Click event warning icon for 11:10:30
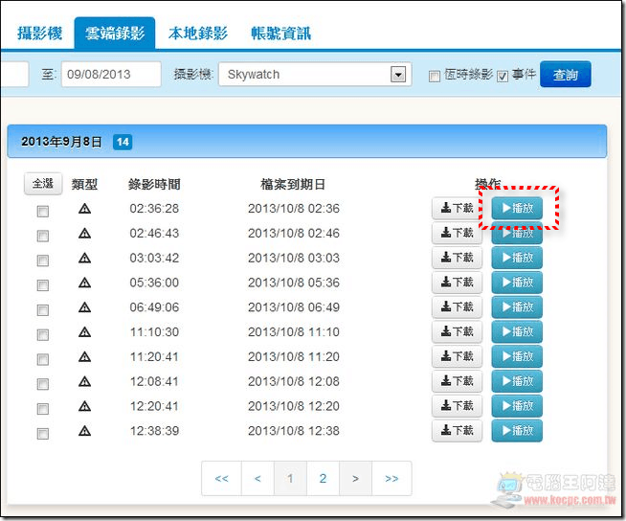 (84, 331)
